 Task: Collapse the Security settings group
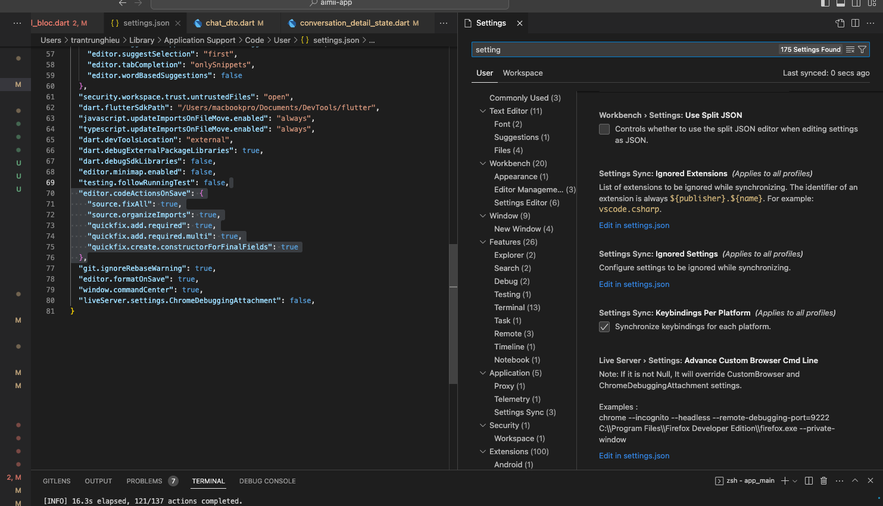pos(483,425)
